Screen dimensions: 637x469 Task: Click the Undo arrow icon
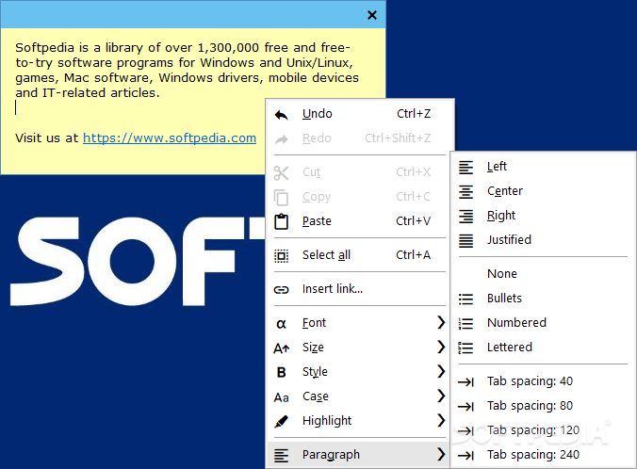coord(281,115)
